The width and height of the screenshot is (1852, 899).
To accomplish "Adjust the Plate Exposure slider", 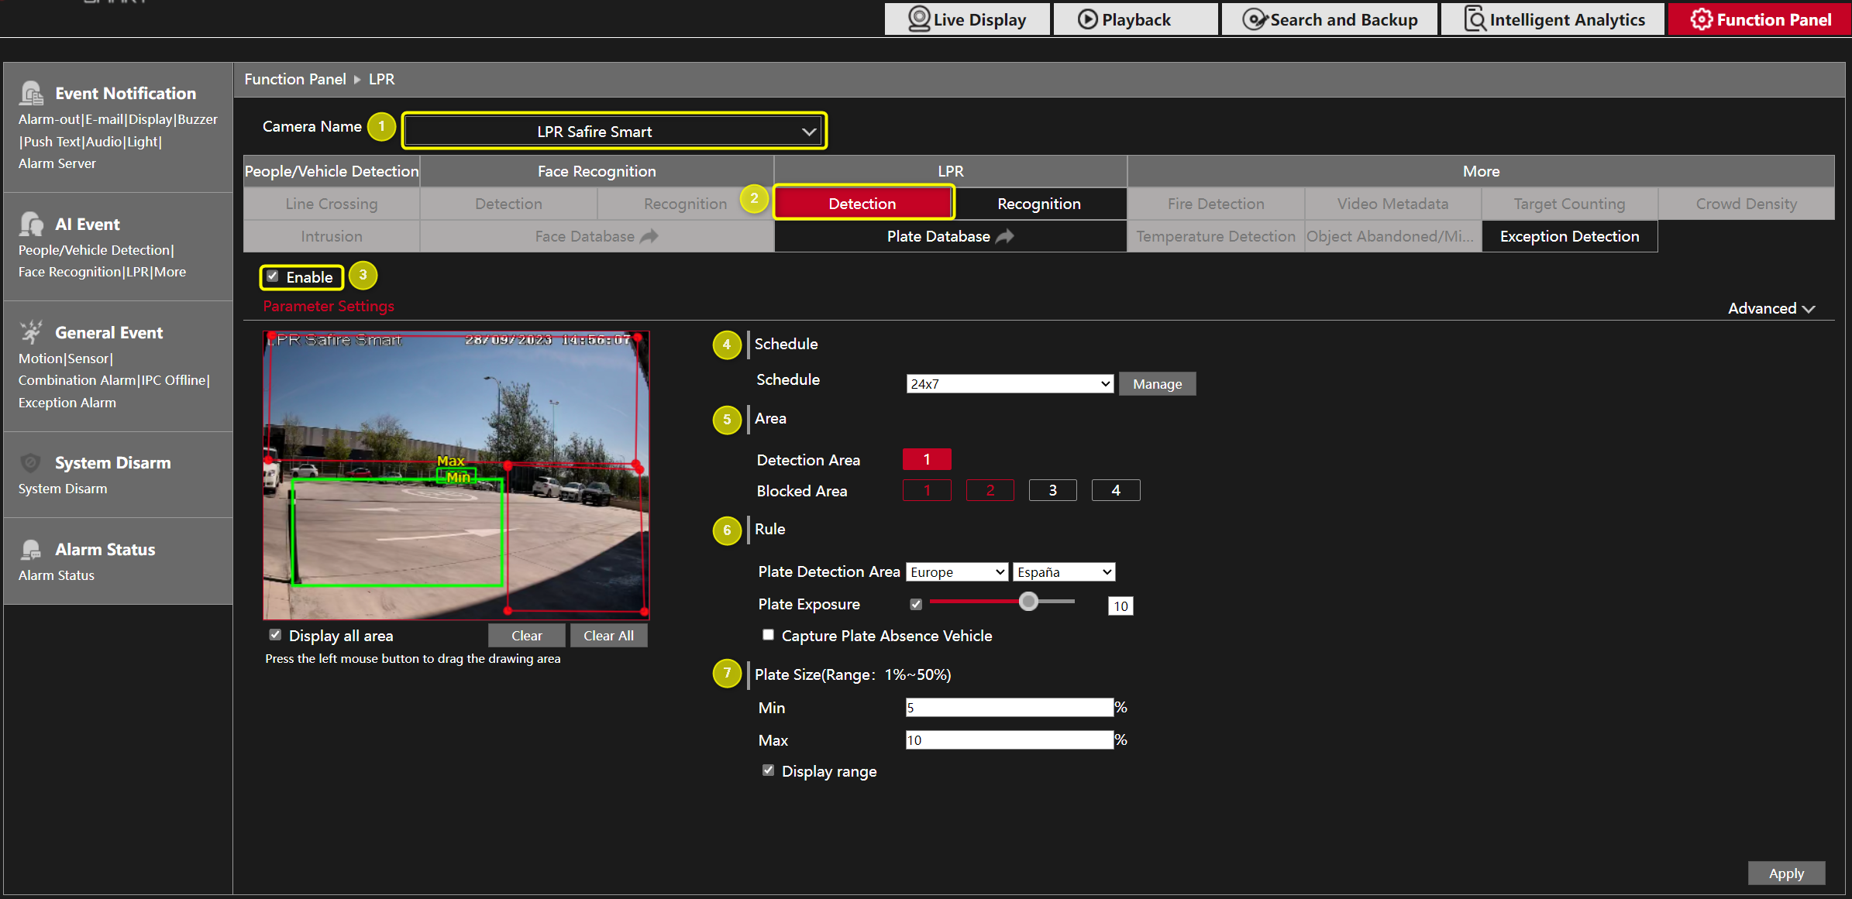I will pyautogui.click(x=1028, y=601).
